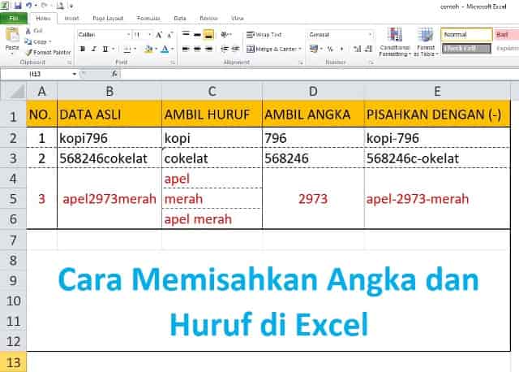
Task: Open Conditional Formatting menu
Action: [x=395, y=42]
